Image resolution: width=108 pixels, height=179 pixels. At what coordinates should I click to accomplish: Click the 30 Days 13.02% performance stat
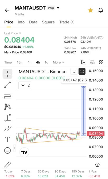43,174
